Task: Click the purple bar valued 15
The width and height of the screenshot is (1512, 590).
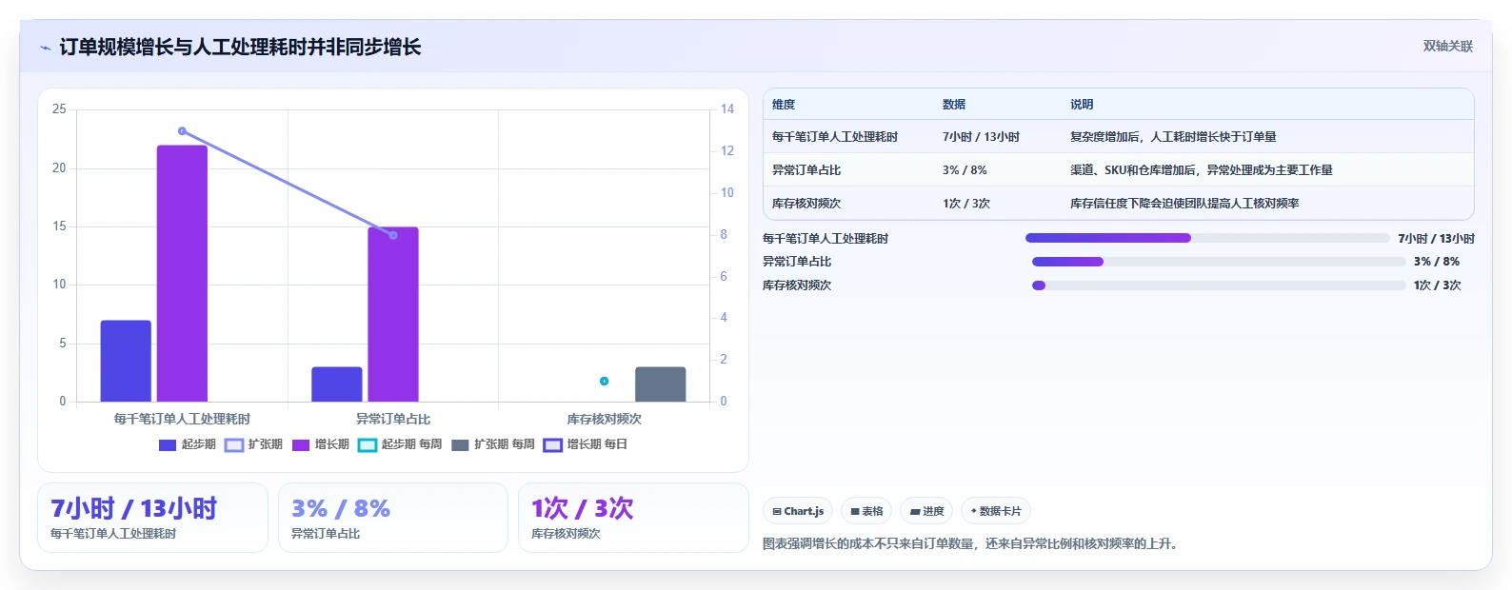Action: coord(393,314)
